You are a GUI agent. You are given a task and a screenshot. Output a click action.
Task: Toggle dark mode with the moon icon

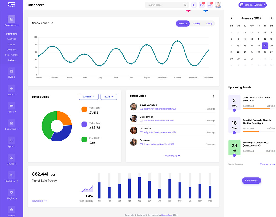pyautogui.click(x=194, y=5)
